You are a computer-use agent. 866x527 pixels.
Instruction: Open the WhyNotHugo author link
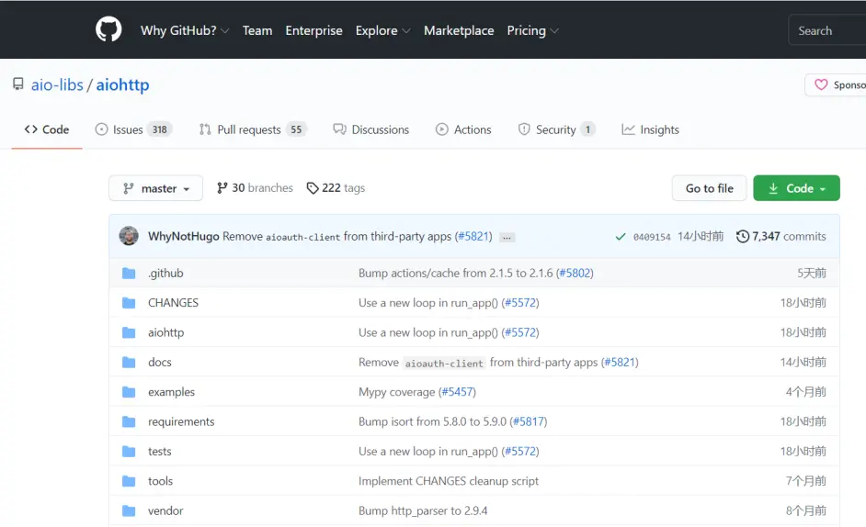(x=183, y=236)
